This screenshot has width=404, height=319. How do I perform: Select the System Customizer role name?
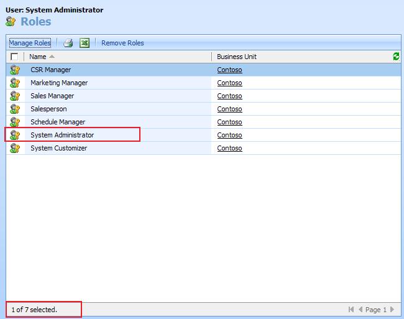click(x=59, y=148)
